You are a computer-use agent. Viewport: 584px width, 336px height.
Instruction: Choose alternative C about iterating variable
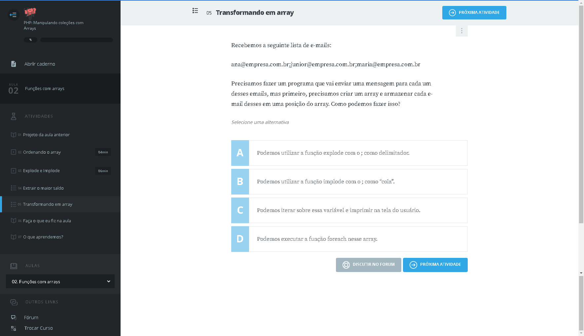(349, 210)
